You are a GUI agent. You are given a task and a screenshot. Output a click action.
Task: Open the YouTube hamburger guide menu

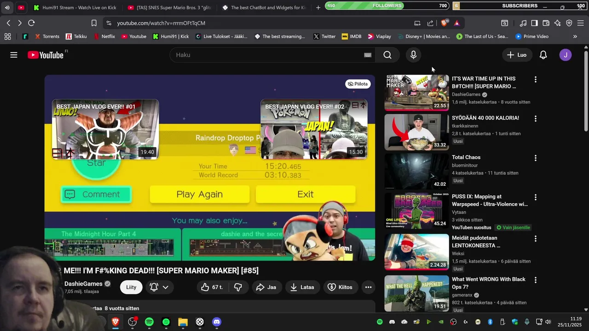[14, 55]
